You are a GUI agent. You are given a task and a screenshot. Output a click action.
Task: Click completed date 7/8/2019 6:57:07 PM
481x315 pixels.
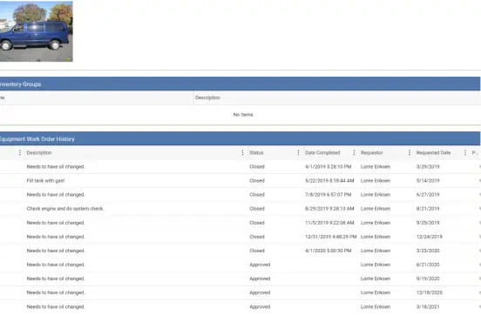pyautogui.click(x=328, y=195)
